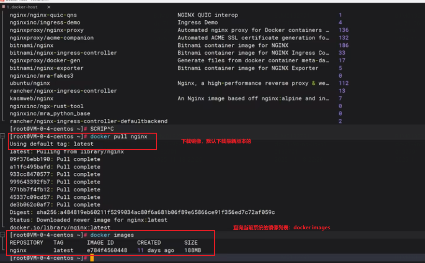Click the SIZE column header
The width and height of the screenshot is (425, 263).
coord(191,243)
